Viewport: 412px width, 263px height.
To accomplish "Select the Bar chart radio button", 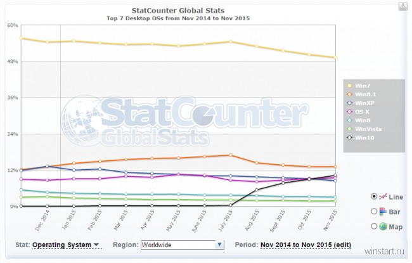I will [x=374, y=211].
